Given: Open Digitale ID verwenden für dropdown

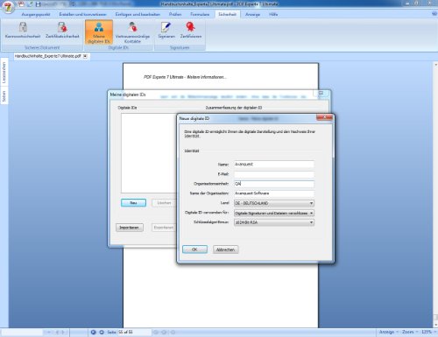Looking at the screenshot, I should click(274, 213).
